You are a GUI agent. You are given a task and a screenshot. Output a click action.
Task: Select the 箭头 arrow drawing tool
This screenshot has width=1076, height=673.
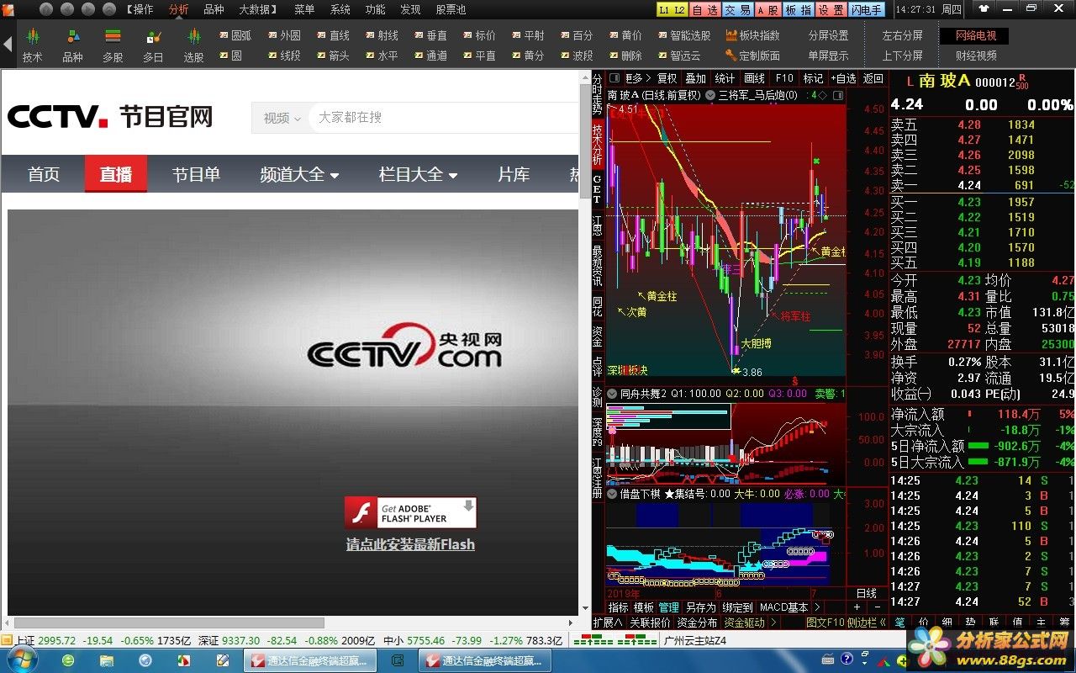click(333, 56)
